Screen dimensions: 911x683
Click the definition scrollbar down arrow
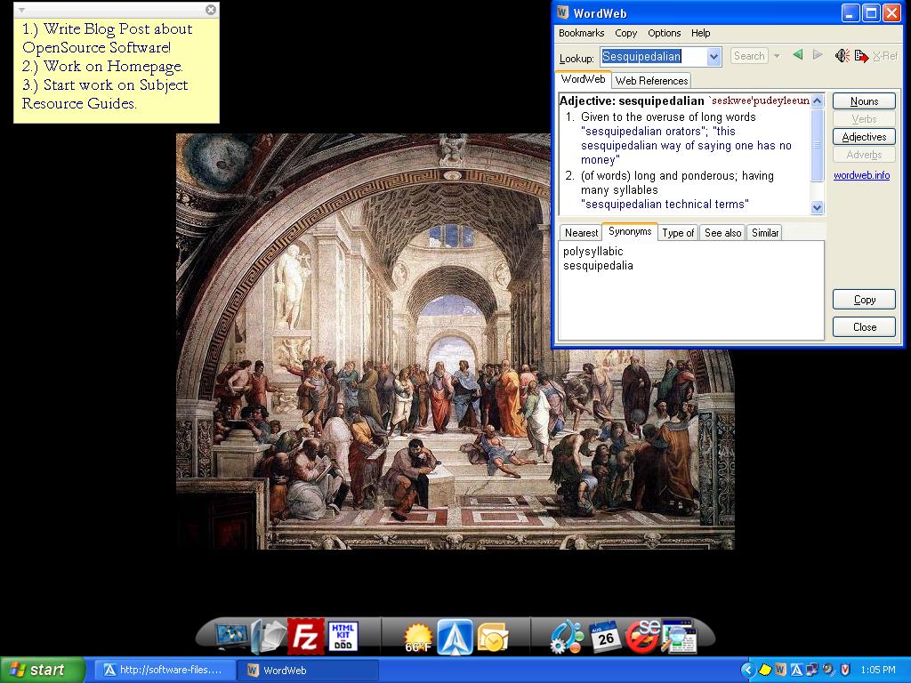point(817,207)
